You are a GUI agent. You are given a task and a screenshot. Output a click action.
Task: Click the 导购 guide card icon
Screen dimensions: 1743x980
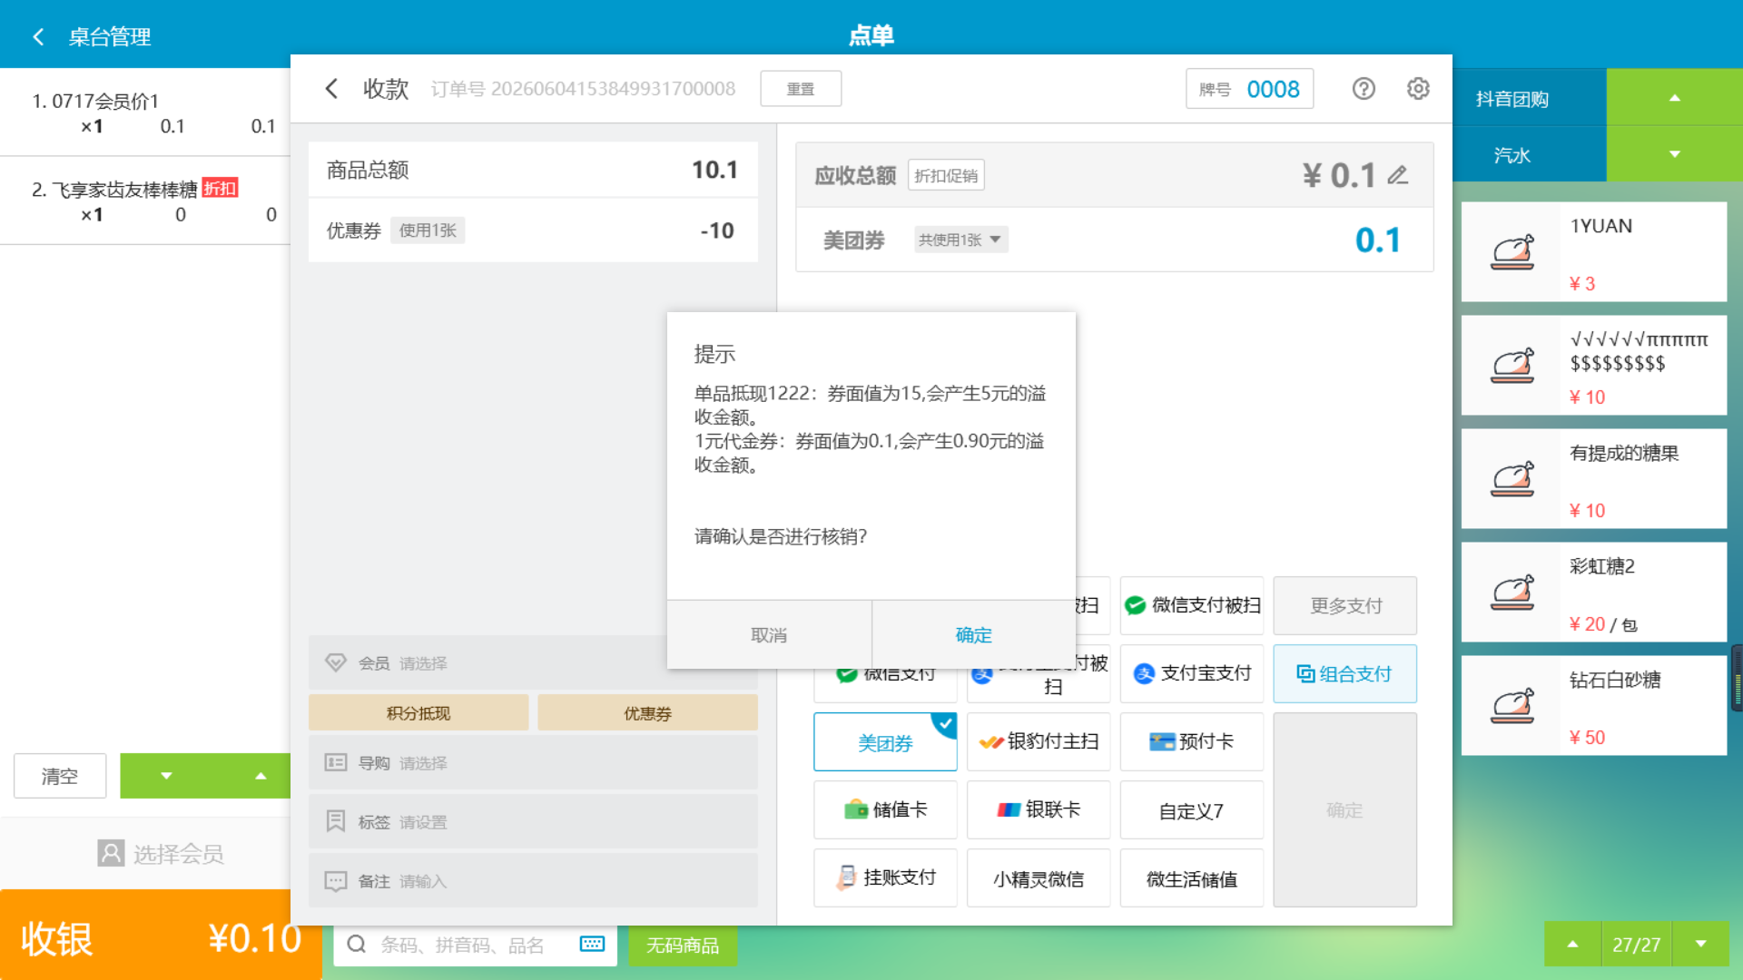[x=336, y=762]
